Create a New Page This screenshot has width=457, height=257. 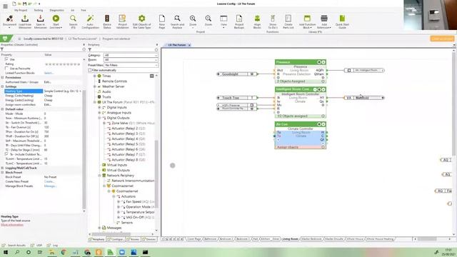[162, 21]
